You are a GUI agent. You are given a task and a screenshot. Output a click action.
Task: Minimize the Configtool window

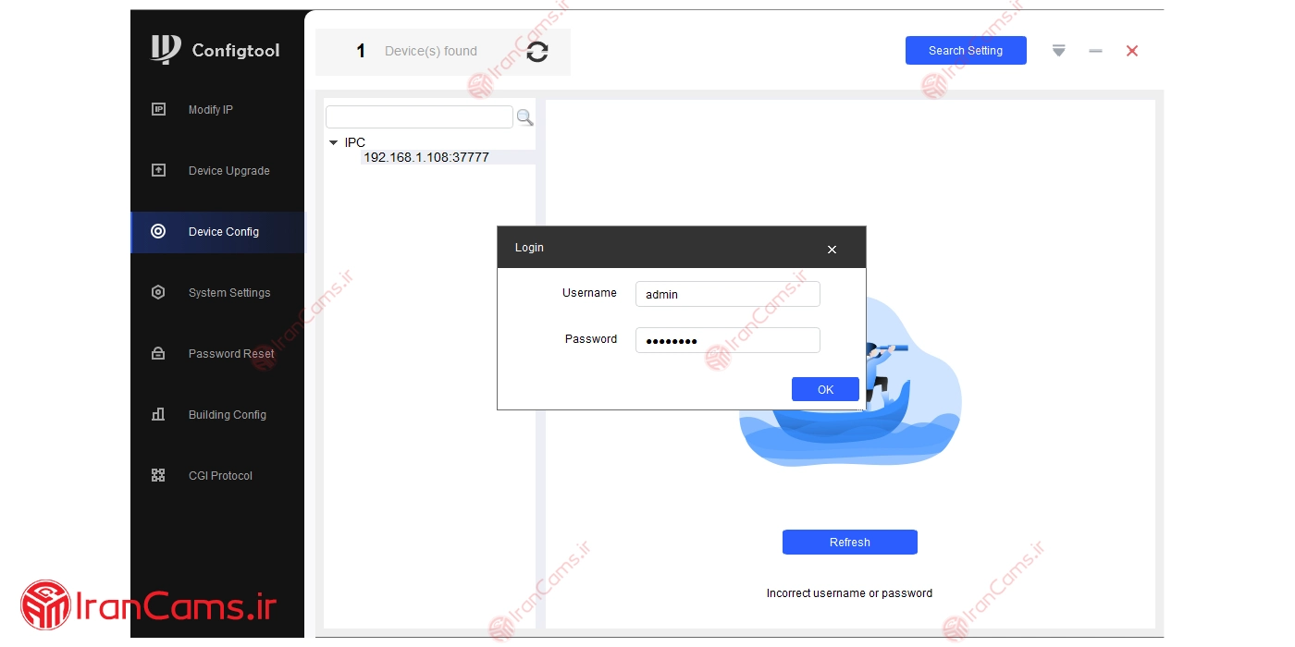click(1096, 51)
